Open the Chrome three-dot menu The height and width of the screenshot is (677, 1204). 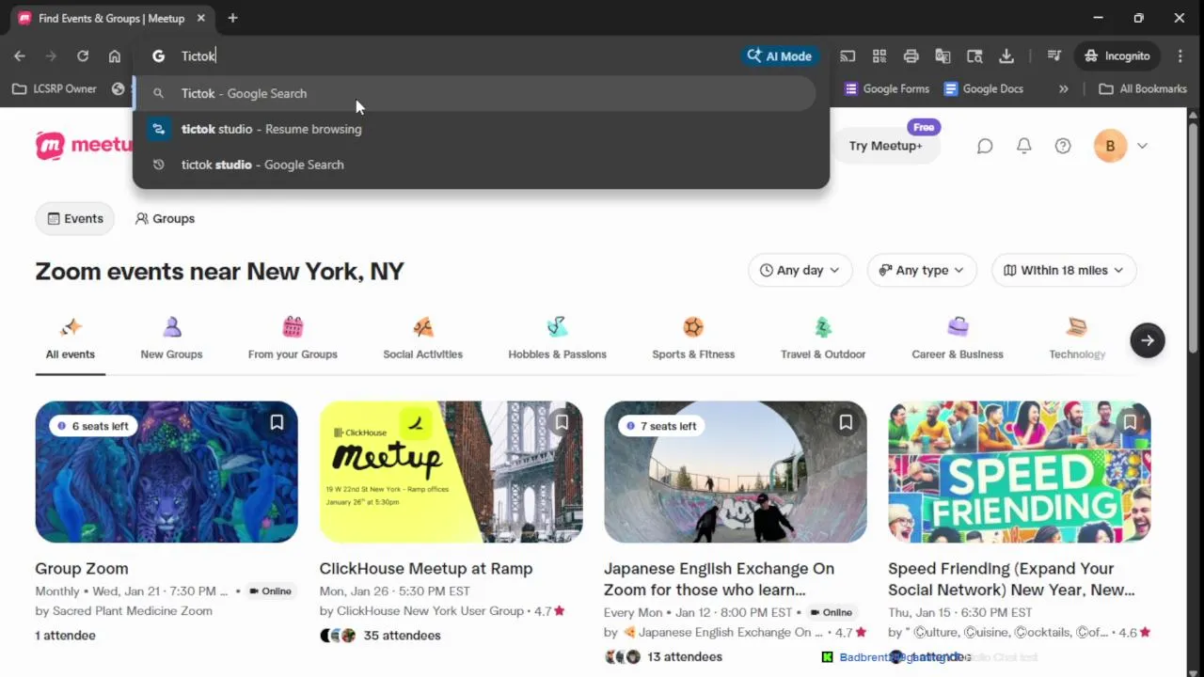1180,56
